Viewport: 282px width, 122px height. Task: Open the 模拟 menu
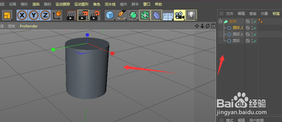coord(24,4)
